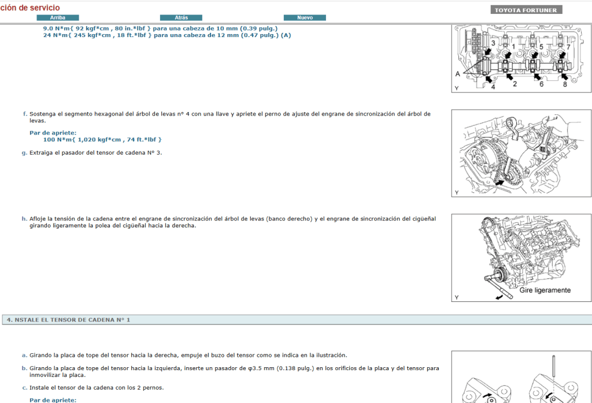The width and height of the screenshot is (592, 403).
Task: Click the 'ción de servicio' page title
Action: [30, 8]
